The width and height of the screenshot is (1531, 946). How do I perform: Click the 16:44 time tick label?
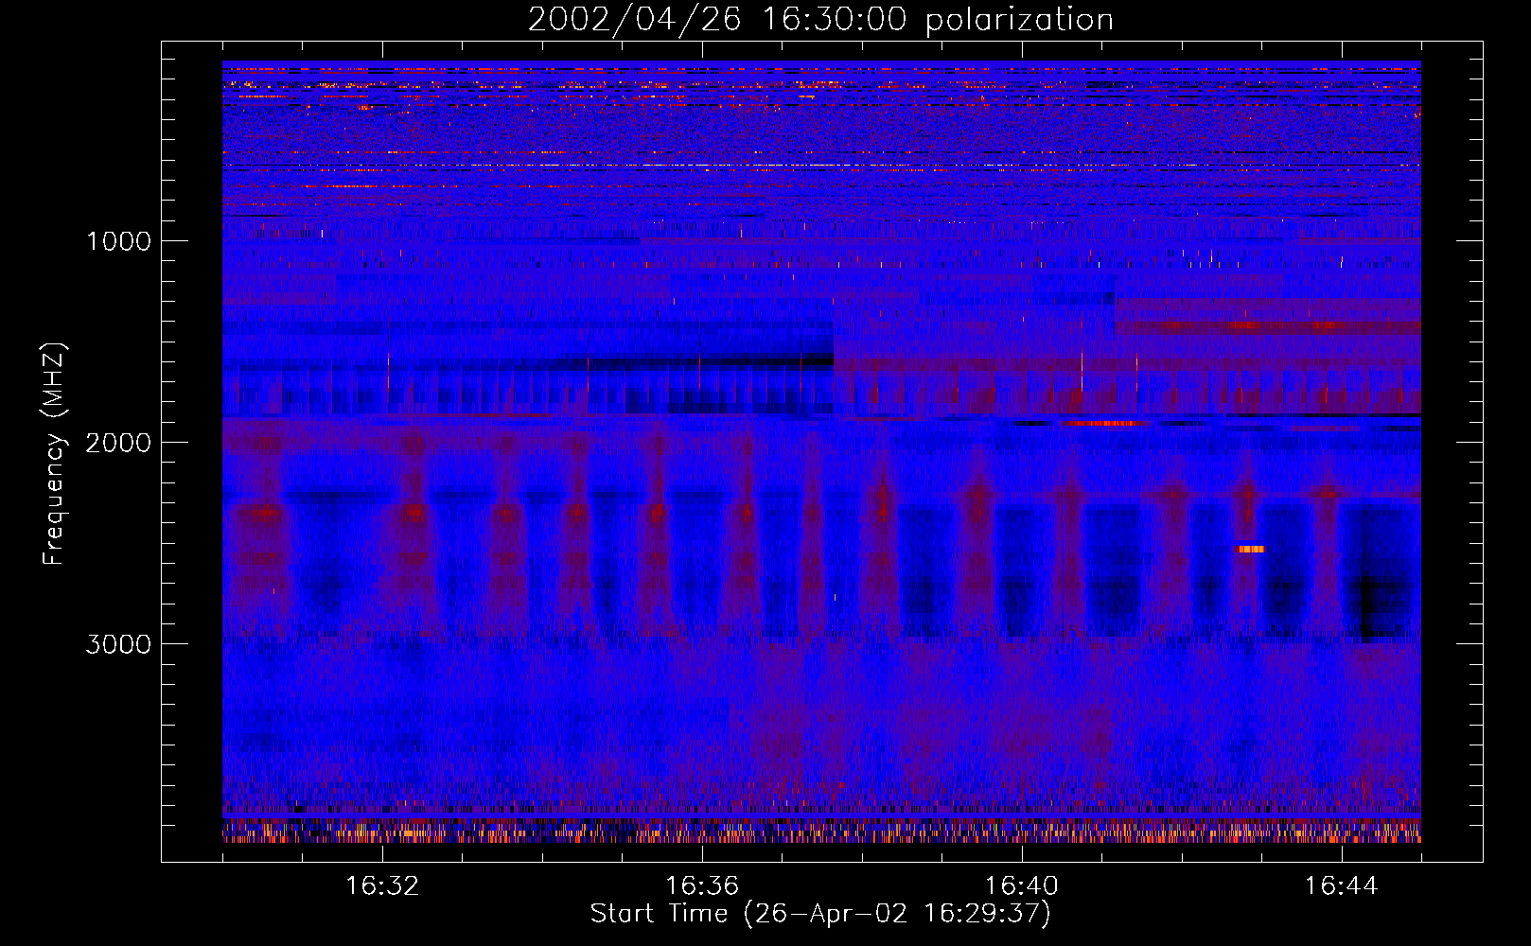point(1342,886)
